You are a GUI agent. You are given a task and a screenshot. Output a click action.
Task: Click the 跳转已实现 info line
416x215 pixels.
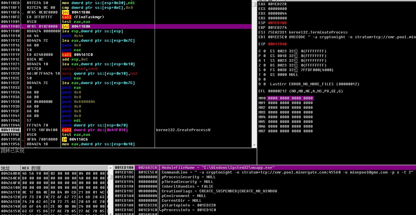click(x=13, y=151)
